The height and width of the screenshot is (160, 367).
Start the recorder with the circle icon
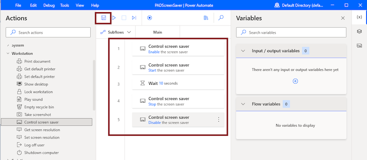(x=149, y=18)
